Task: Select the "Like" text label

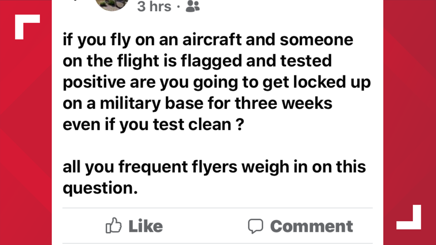Action: coord(145,226)
